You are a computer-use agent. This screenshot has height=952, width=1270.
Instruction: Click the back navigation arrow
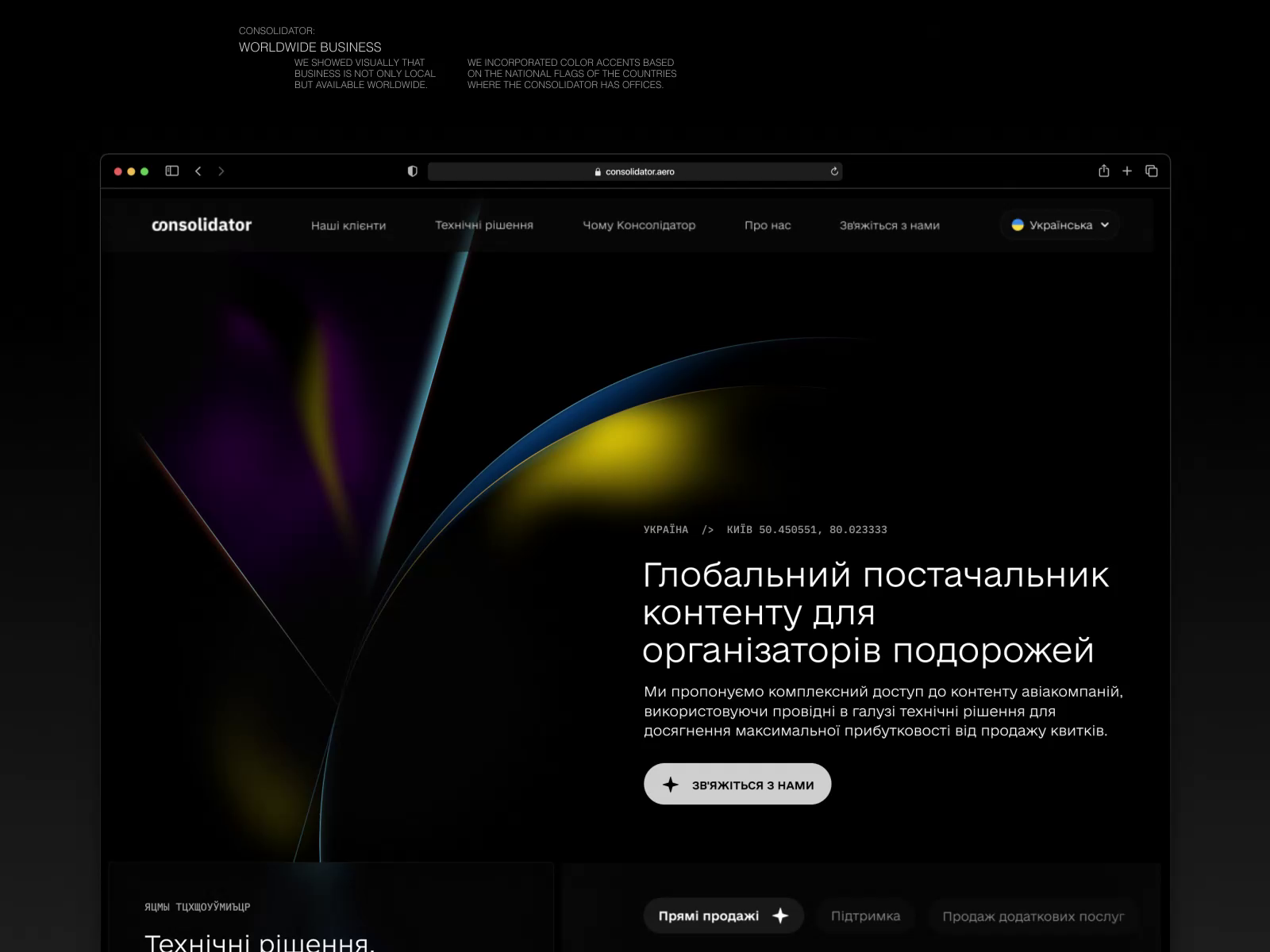198,171
